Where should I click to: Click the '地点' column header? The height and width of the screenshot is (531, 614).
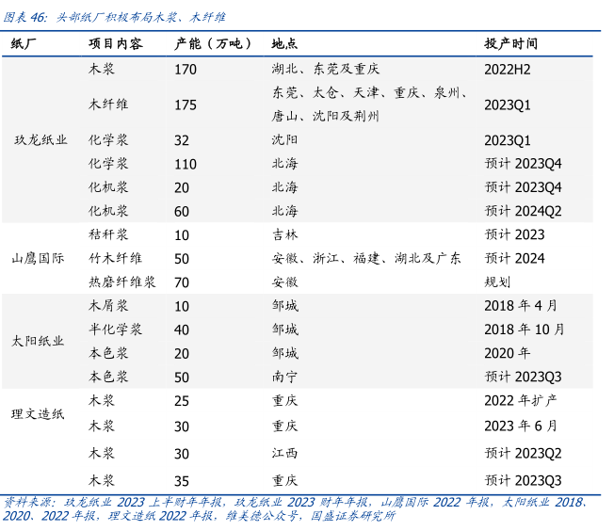click(284, 44)
